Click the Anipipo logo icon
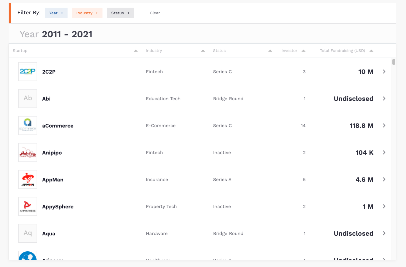The height and width of the screenshot is (267, 406). coord(28,152)
